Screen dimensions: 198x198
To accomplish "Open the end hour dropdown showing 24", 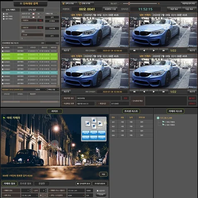I will tap(40, 17).
